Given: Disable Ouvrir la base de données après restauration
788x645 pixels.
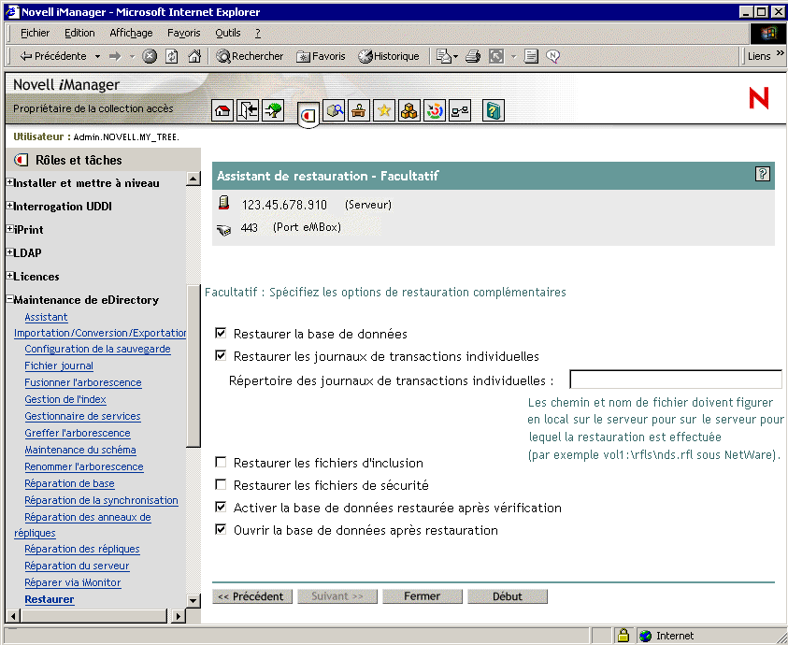Looking at the screenshot, I should [221, 529].
